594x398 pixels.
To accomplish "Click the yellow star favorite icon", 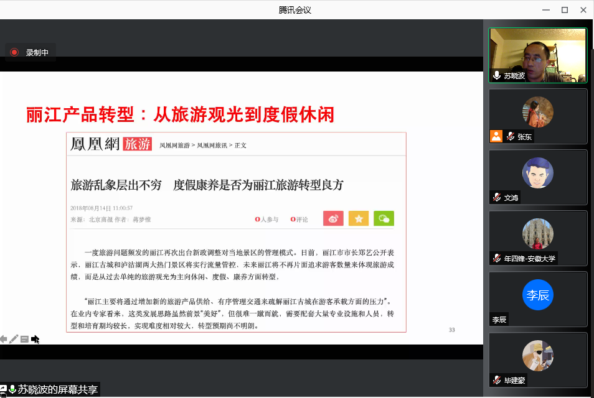I will [x=359, y=219].
